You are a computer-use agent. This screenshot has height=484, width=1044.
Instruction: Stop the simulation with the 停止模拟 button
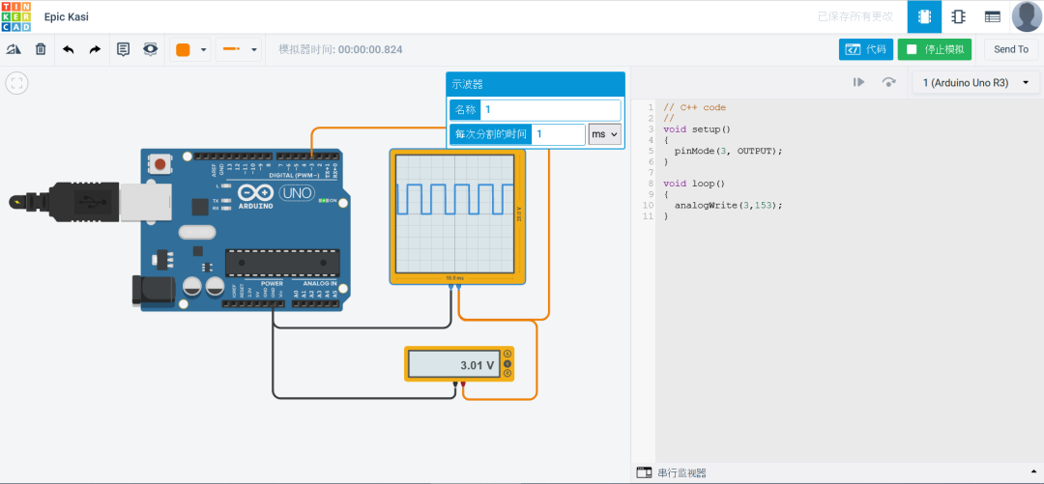(934, 49)
